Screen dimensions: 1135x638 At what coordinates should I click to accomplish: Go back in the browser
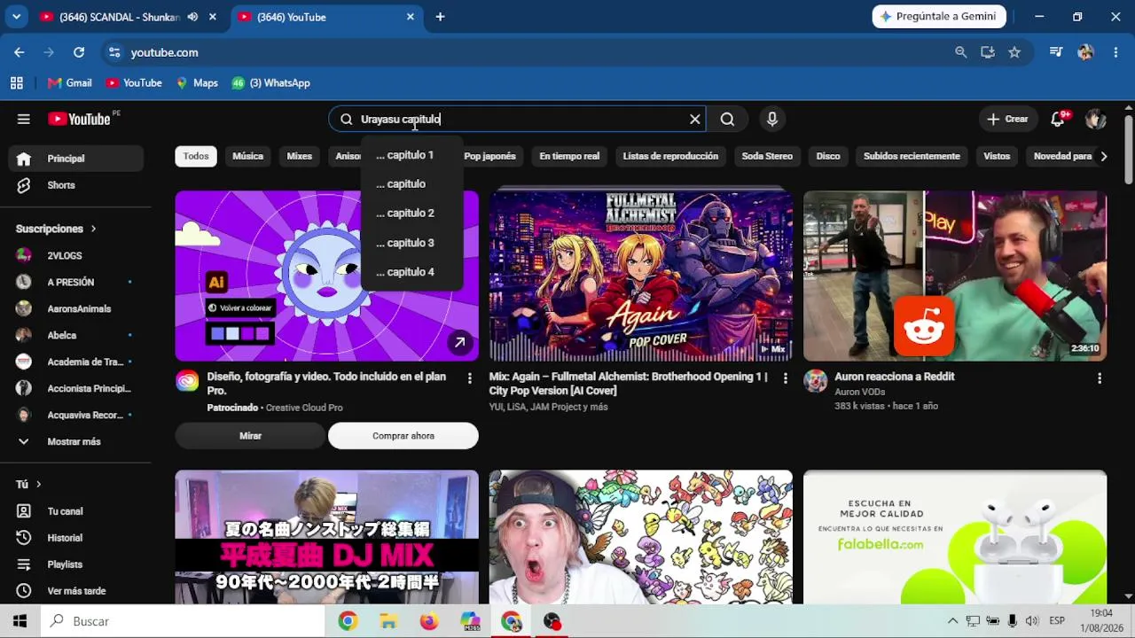(x=20, y=52)
